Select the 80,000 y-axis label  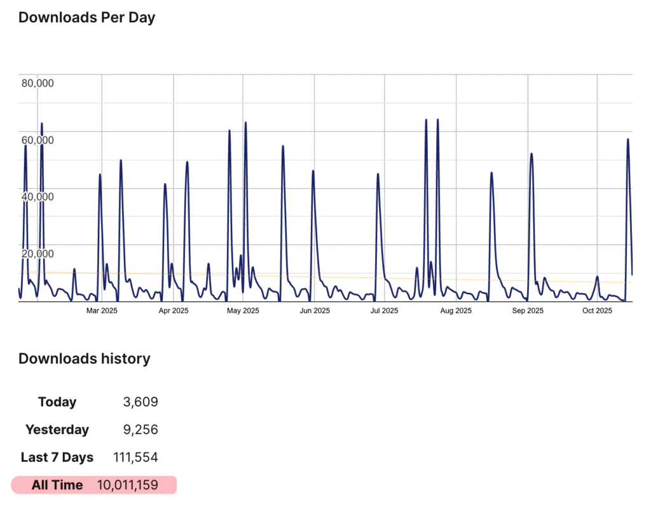click(38, 83)
